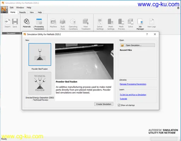The height and width of the screenshot is (141, 181).
Task: Open the Help menu in menu bar
Action: (29, 7)
